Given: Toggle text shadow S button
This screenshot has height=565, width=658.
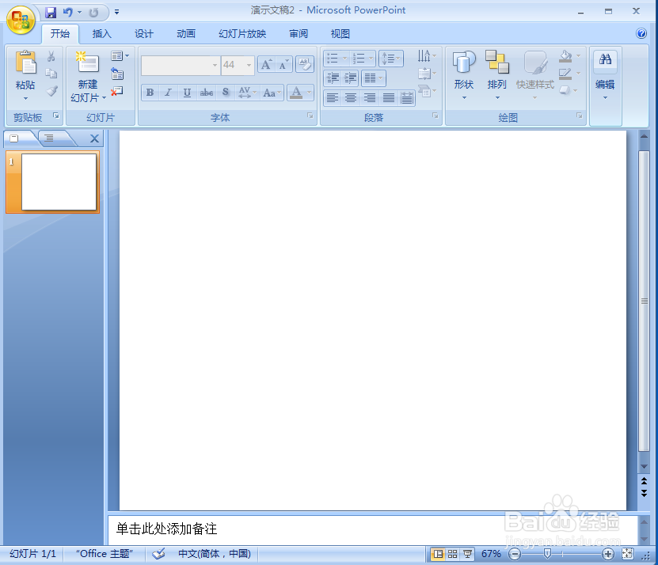Looking at the screenshot, I should 226,93.
